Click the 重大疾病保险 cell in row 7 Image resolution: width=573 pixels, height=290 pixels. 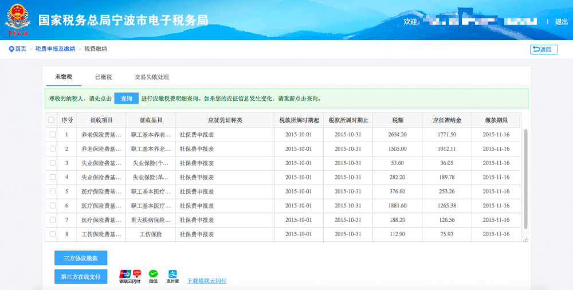coord(151,220)
